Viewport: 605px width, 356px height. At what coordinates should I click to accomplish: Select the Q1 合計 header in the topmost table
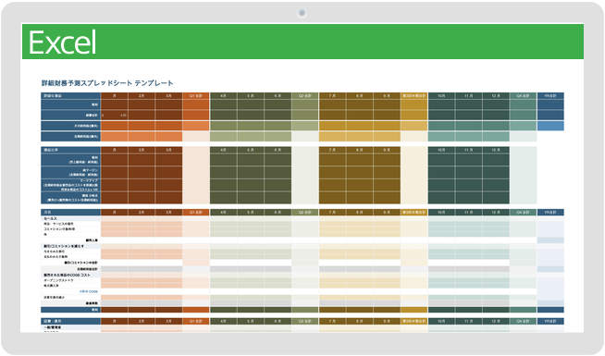[x=196, y=95]
